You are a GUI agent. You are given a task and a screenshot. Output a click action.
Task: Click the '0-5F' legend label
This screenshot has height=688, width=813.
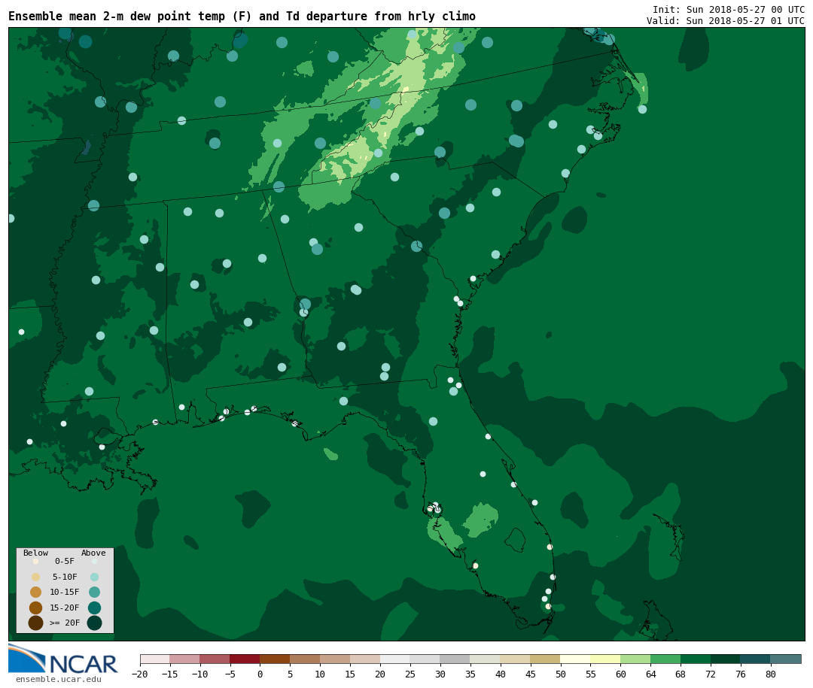(x=65, y=561)
